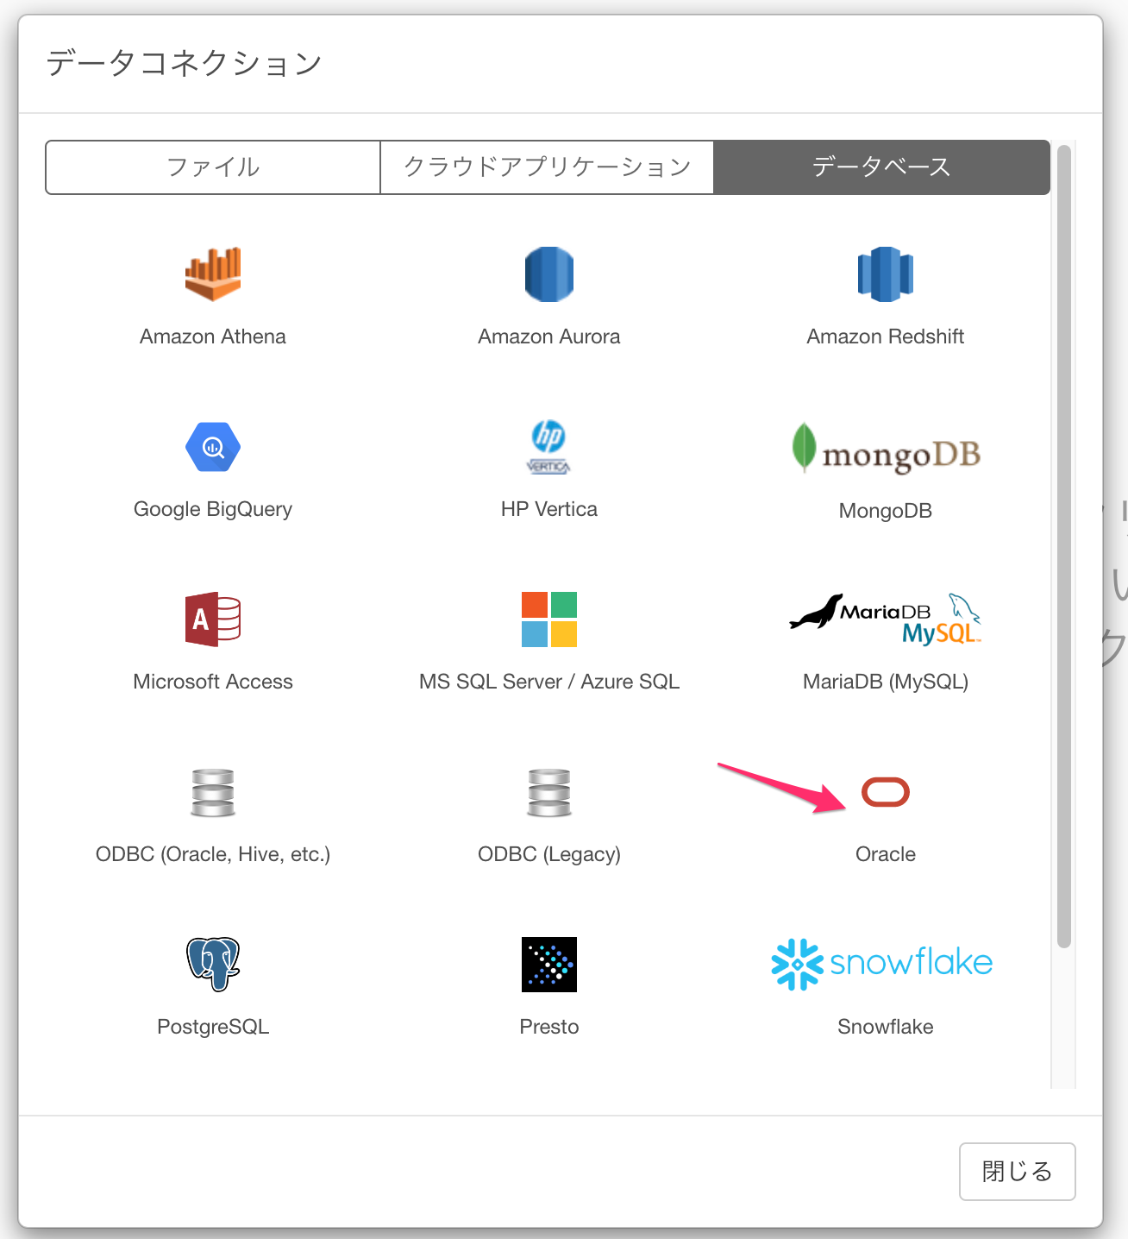Select the ODBC (Oracle, Hive, etc.) database icon
The width and height of the screenshot is (1128, 1239).
click(x=213, y=792)
